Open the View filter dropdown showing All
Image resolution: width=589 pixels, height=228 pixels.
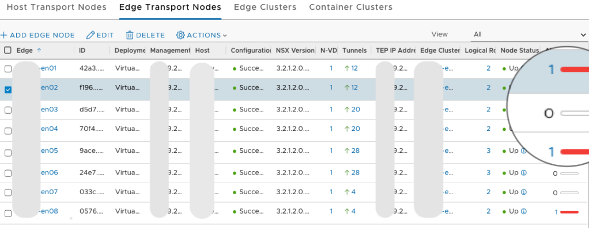coord(529,34)
